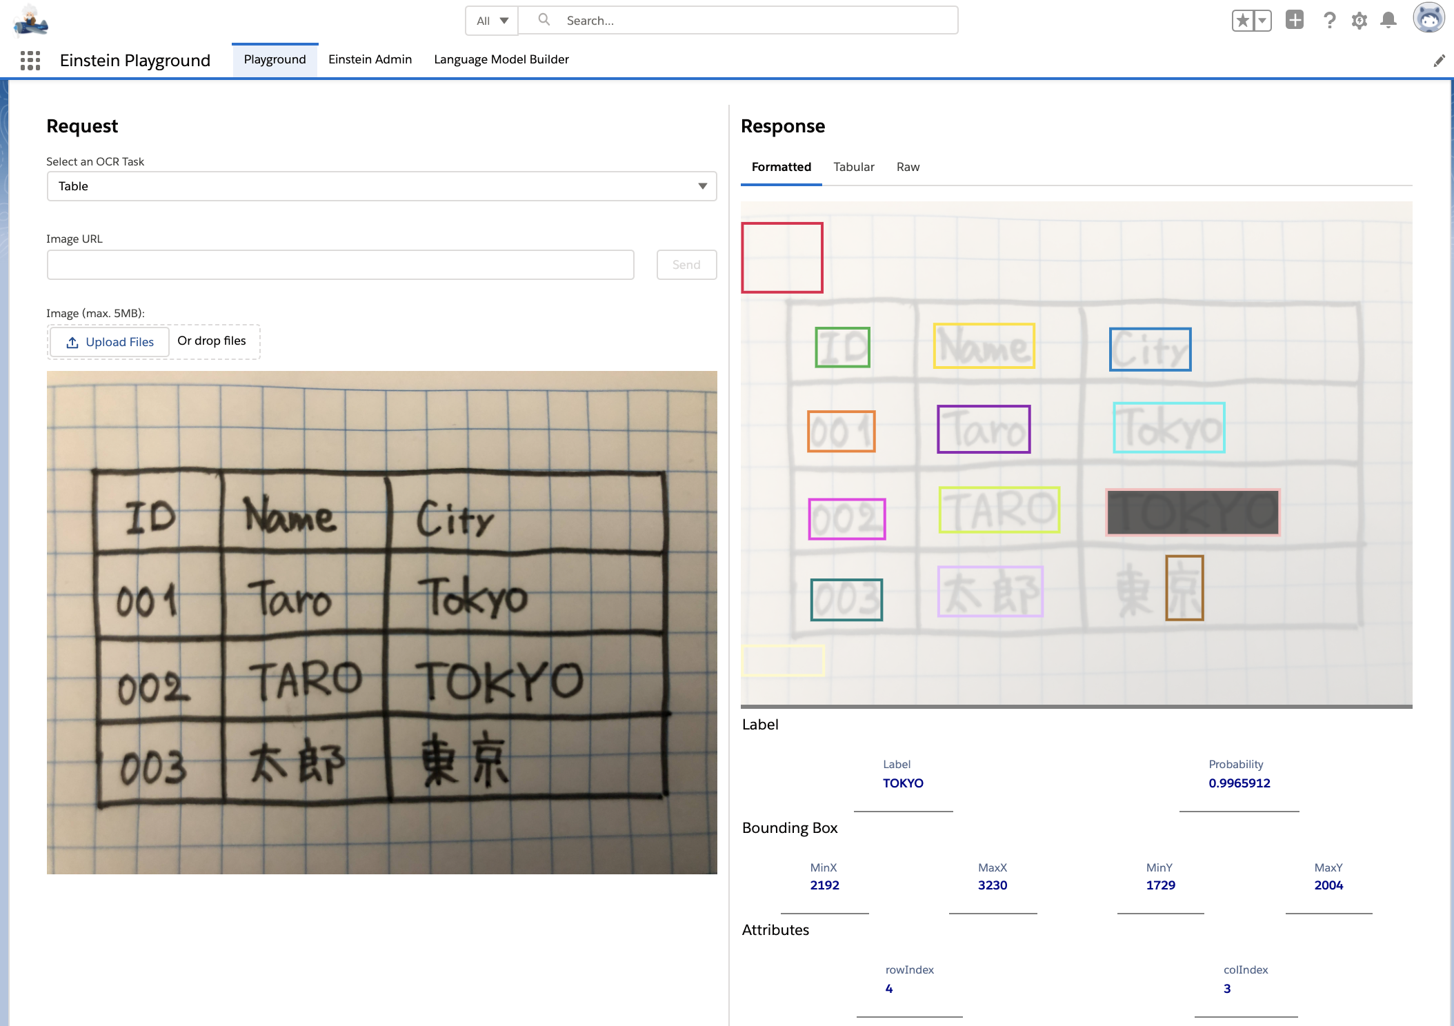Open the global actions plus icon
1454x1026 pixels.
click(1294, 20)
